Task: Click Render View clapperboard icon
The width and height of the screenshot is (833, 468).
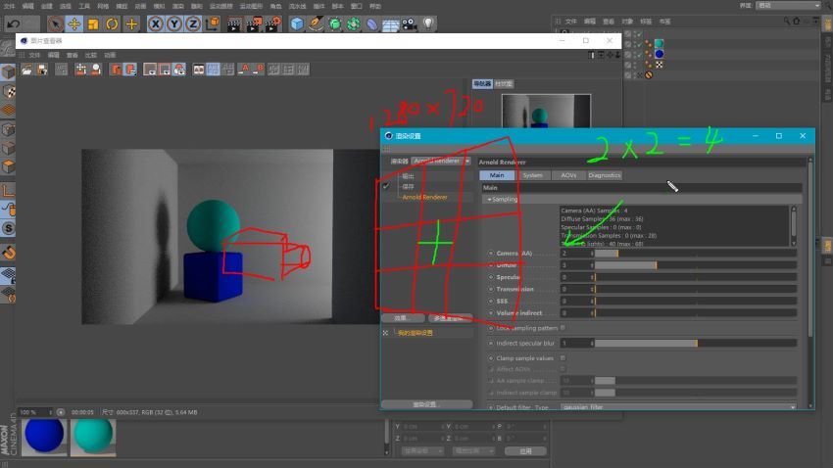Action: tap(234, 23)
